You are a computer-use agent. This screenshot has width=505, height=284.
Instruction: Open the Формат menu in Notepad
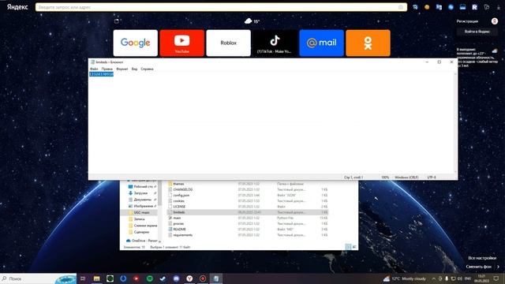pos(122,69)
